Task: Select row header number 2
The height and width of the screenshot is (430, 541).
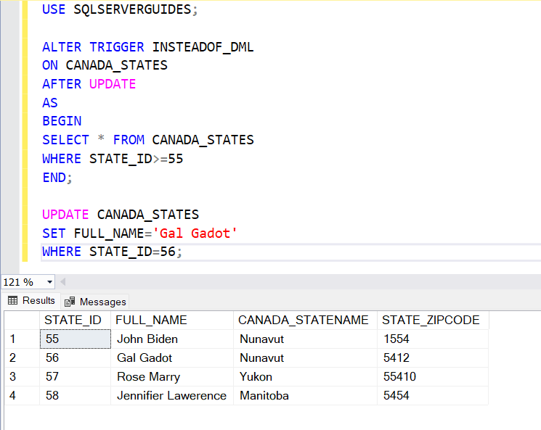Action: pos(22,357)
